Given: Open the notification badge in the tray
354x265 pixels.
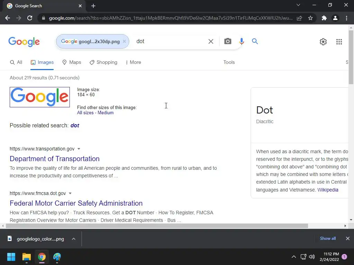Looking at the screenshot, I should (x=344, y=257).
